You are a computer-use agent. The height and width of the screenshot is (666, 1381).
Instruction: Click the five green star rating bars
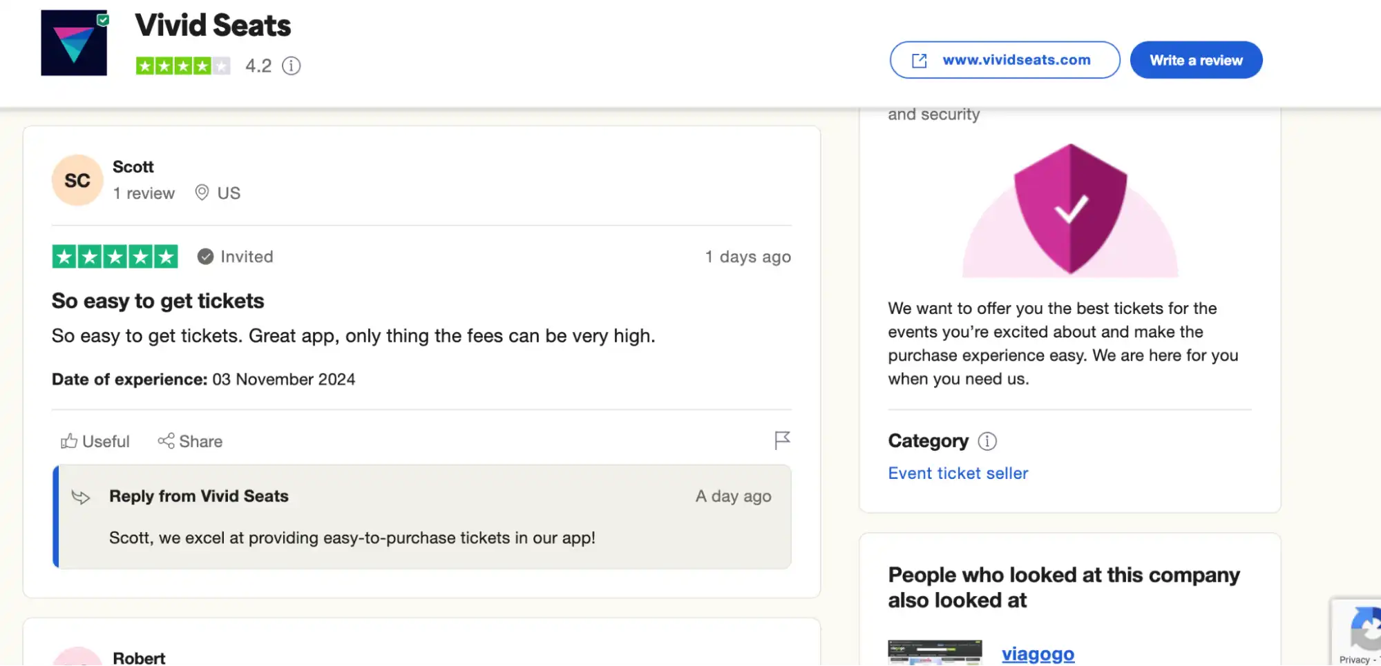click(115, 256)
